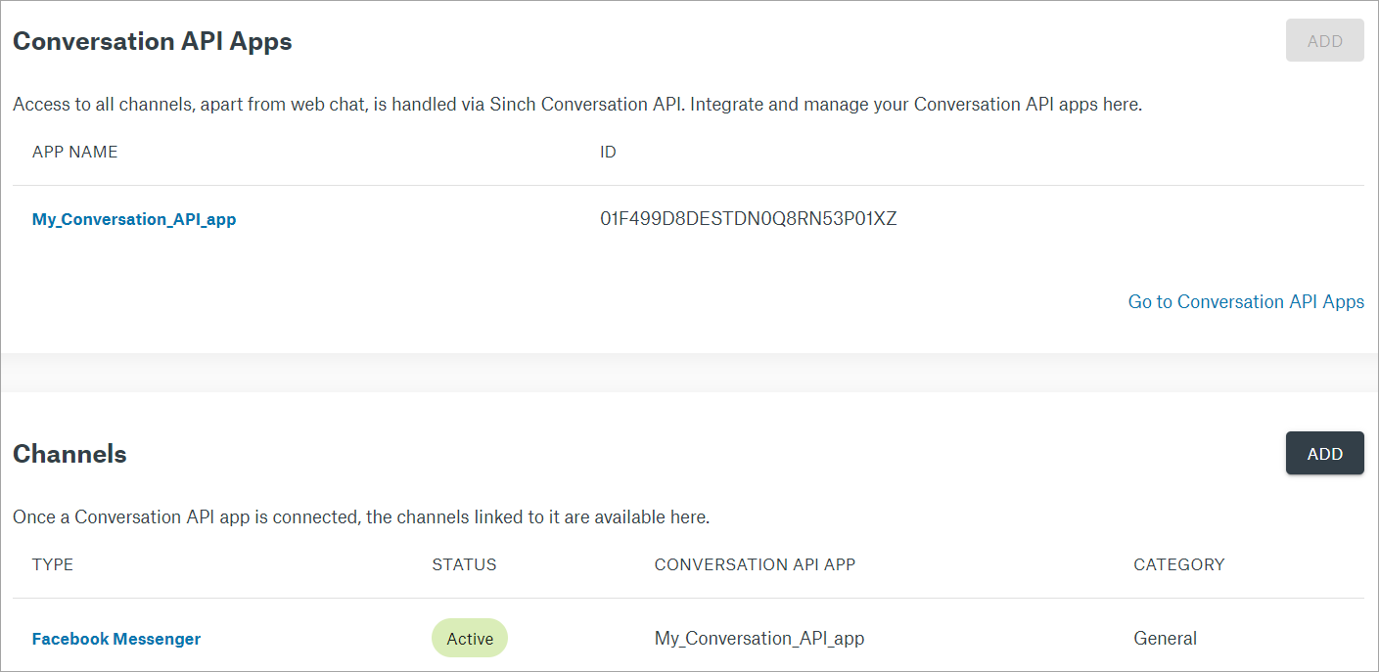Follow the Go to Conversation API Apps link
Screen dimensions: 1379x672
pos(1245,301)
